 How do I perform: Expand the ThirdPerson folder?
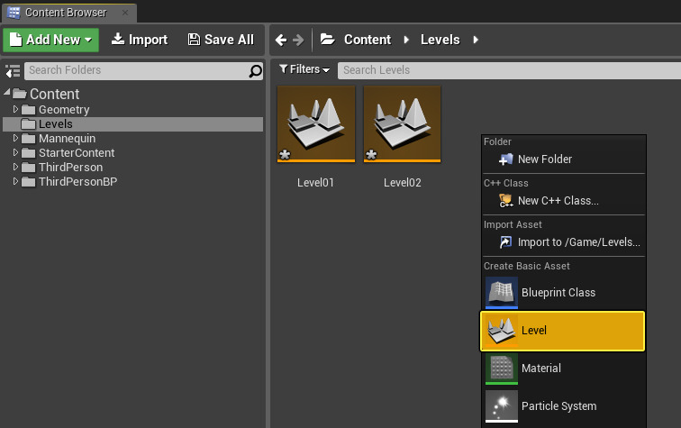[15, 167]
